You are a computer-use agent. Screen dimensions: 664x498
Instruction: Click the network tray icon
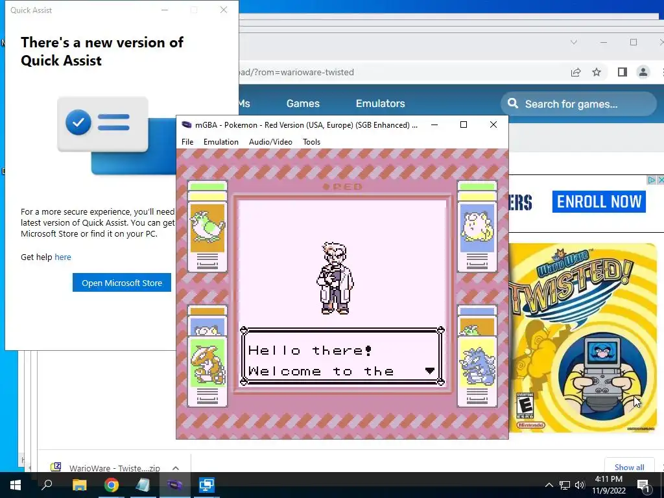[x=565, y=485]
